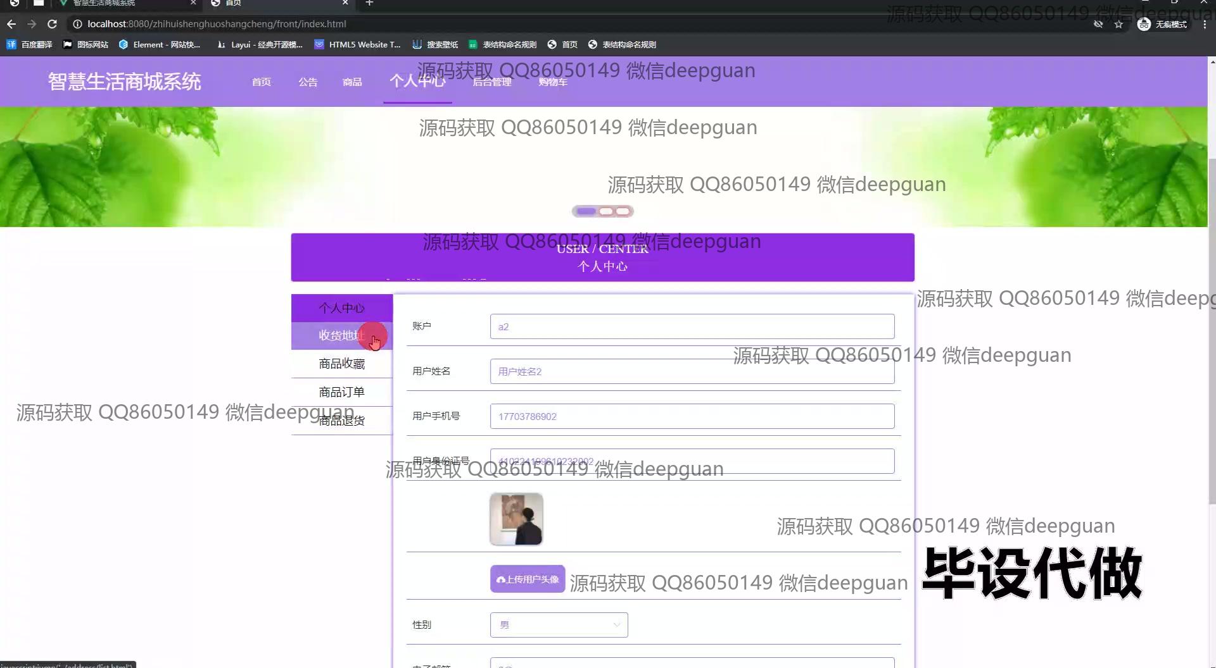Open the Element bookmark in bookmarks bar
The height and width of the screenshot is (668, 1216).
pos(160,44)
